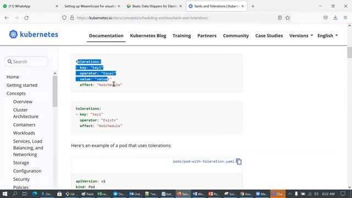
Task: Click the docs Search field
Action: coord(26,62)
